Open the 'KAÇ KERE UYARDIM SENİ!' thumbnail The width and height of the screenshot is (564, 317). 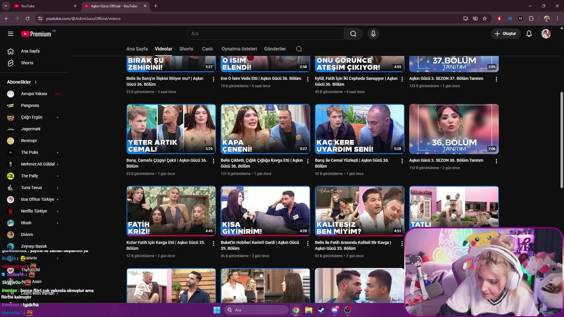click(x=360, y=129)
